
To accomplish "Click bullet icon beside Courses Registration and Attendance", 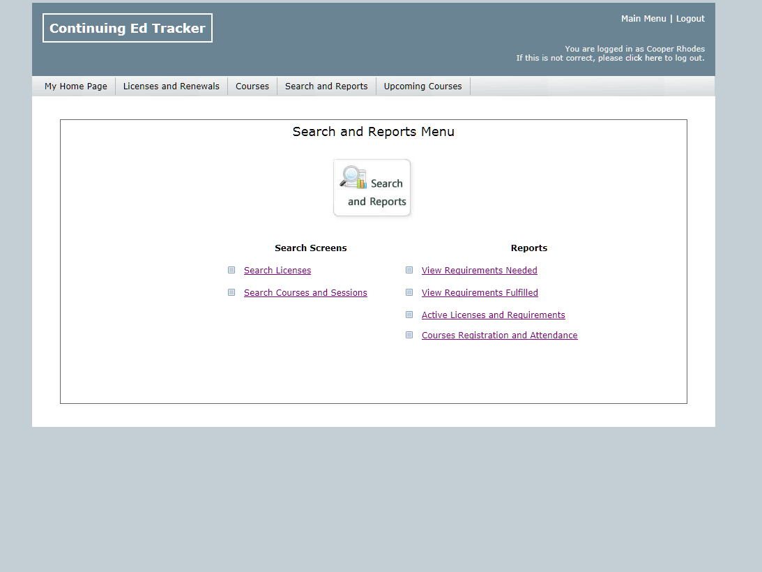I will (x=409, y=335).
